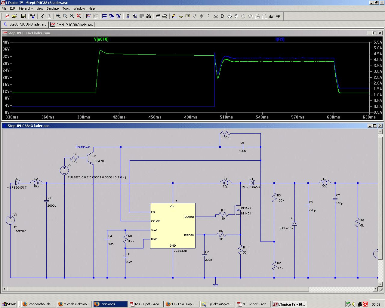The height and width of the screenshot is (308, 385).
Task: Choose the resistor placement tool
Action: [195, 16]
